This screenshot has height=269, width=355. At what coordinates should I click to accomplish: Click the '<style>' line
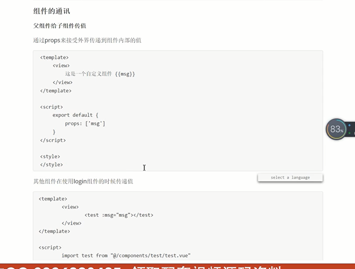(50, 156)
